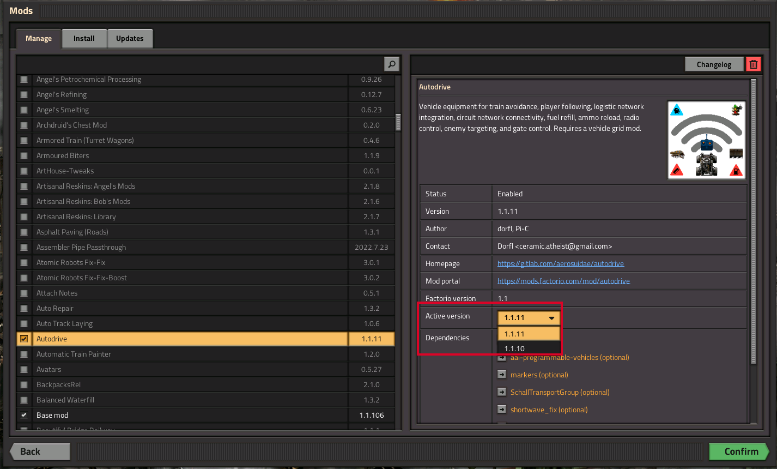The width and height of the screenshot is (777, 469).
Task: Open SchallTransportGroup (optional) dependency link
Action: pyautogui.click(x=560, y=392)
